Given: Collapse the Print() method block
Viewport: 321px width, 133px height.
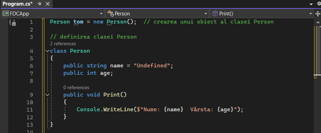Looking at the screenshot, I should (x=47, y=95).
